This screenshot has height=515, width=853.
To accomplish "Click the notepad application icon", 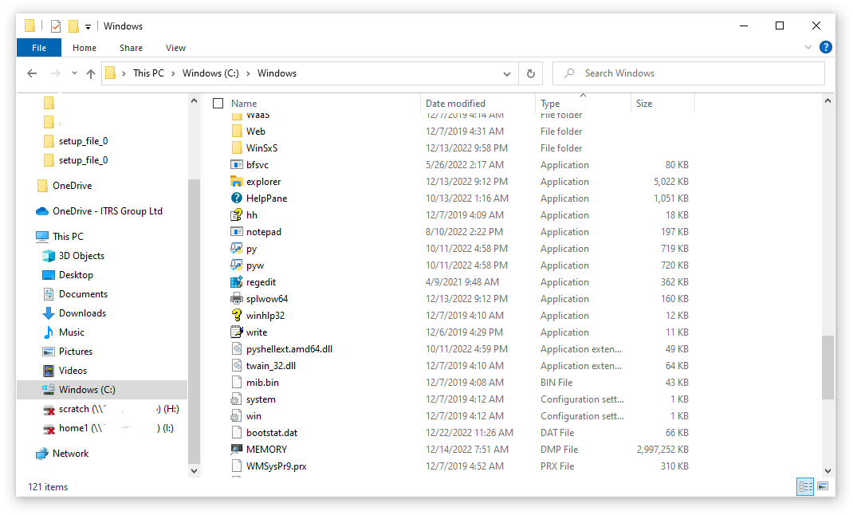I will click(x=236, y=232).
